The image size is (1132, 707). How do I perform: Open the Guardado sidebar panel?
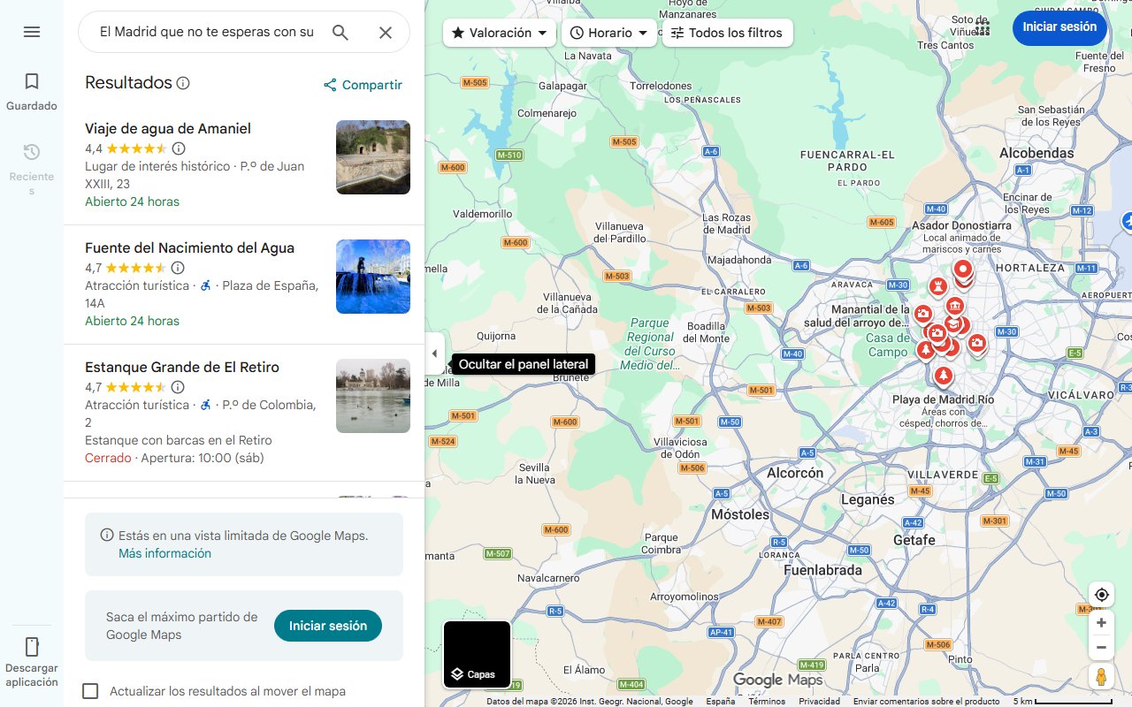pos(32,87)
